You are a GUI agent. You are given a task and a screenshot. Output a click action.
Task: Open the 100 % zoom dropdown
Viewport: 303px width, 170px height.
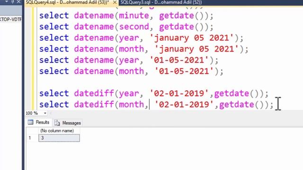[x=45, y=113]
